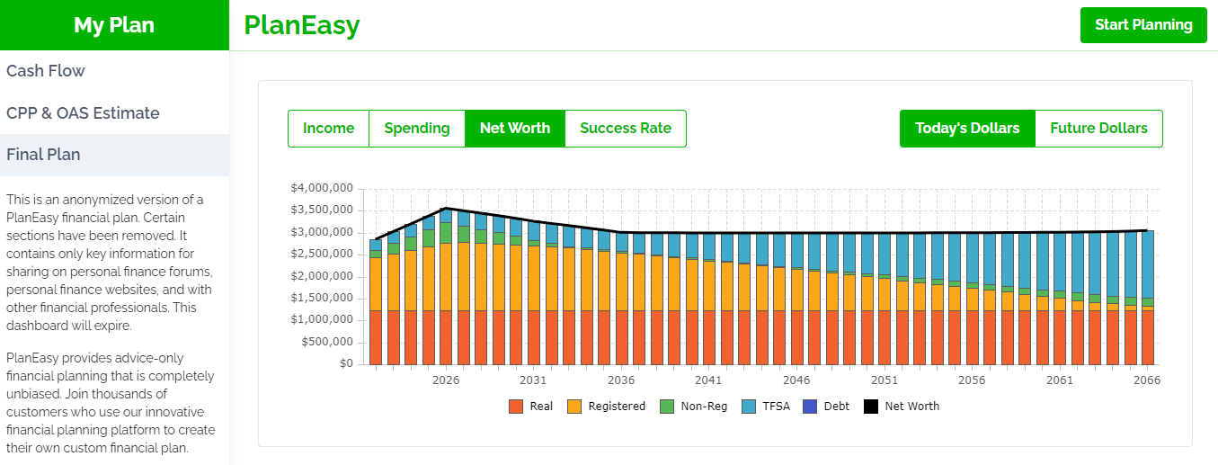Toggle chart to Today's Dollars
The height and width of the screenshot is (465, 1218).
[967, 129]
